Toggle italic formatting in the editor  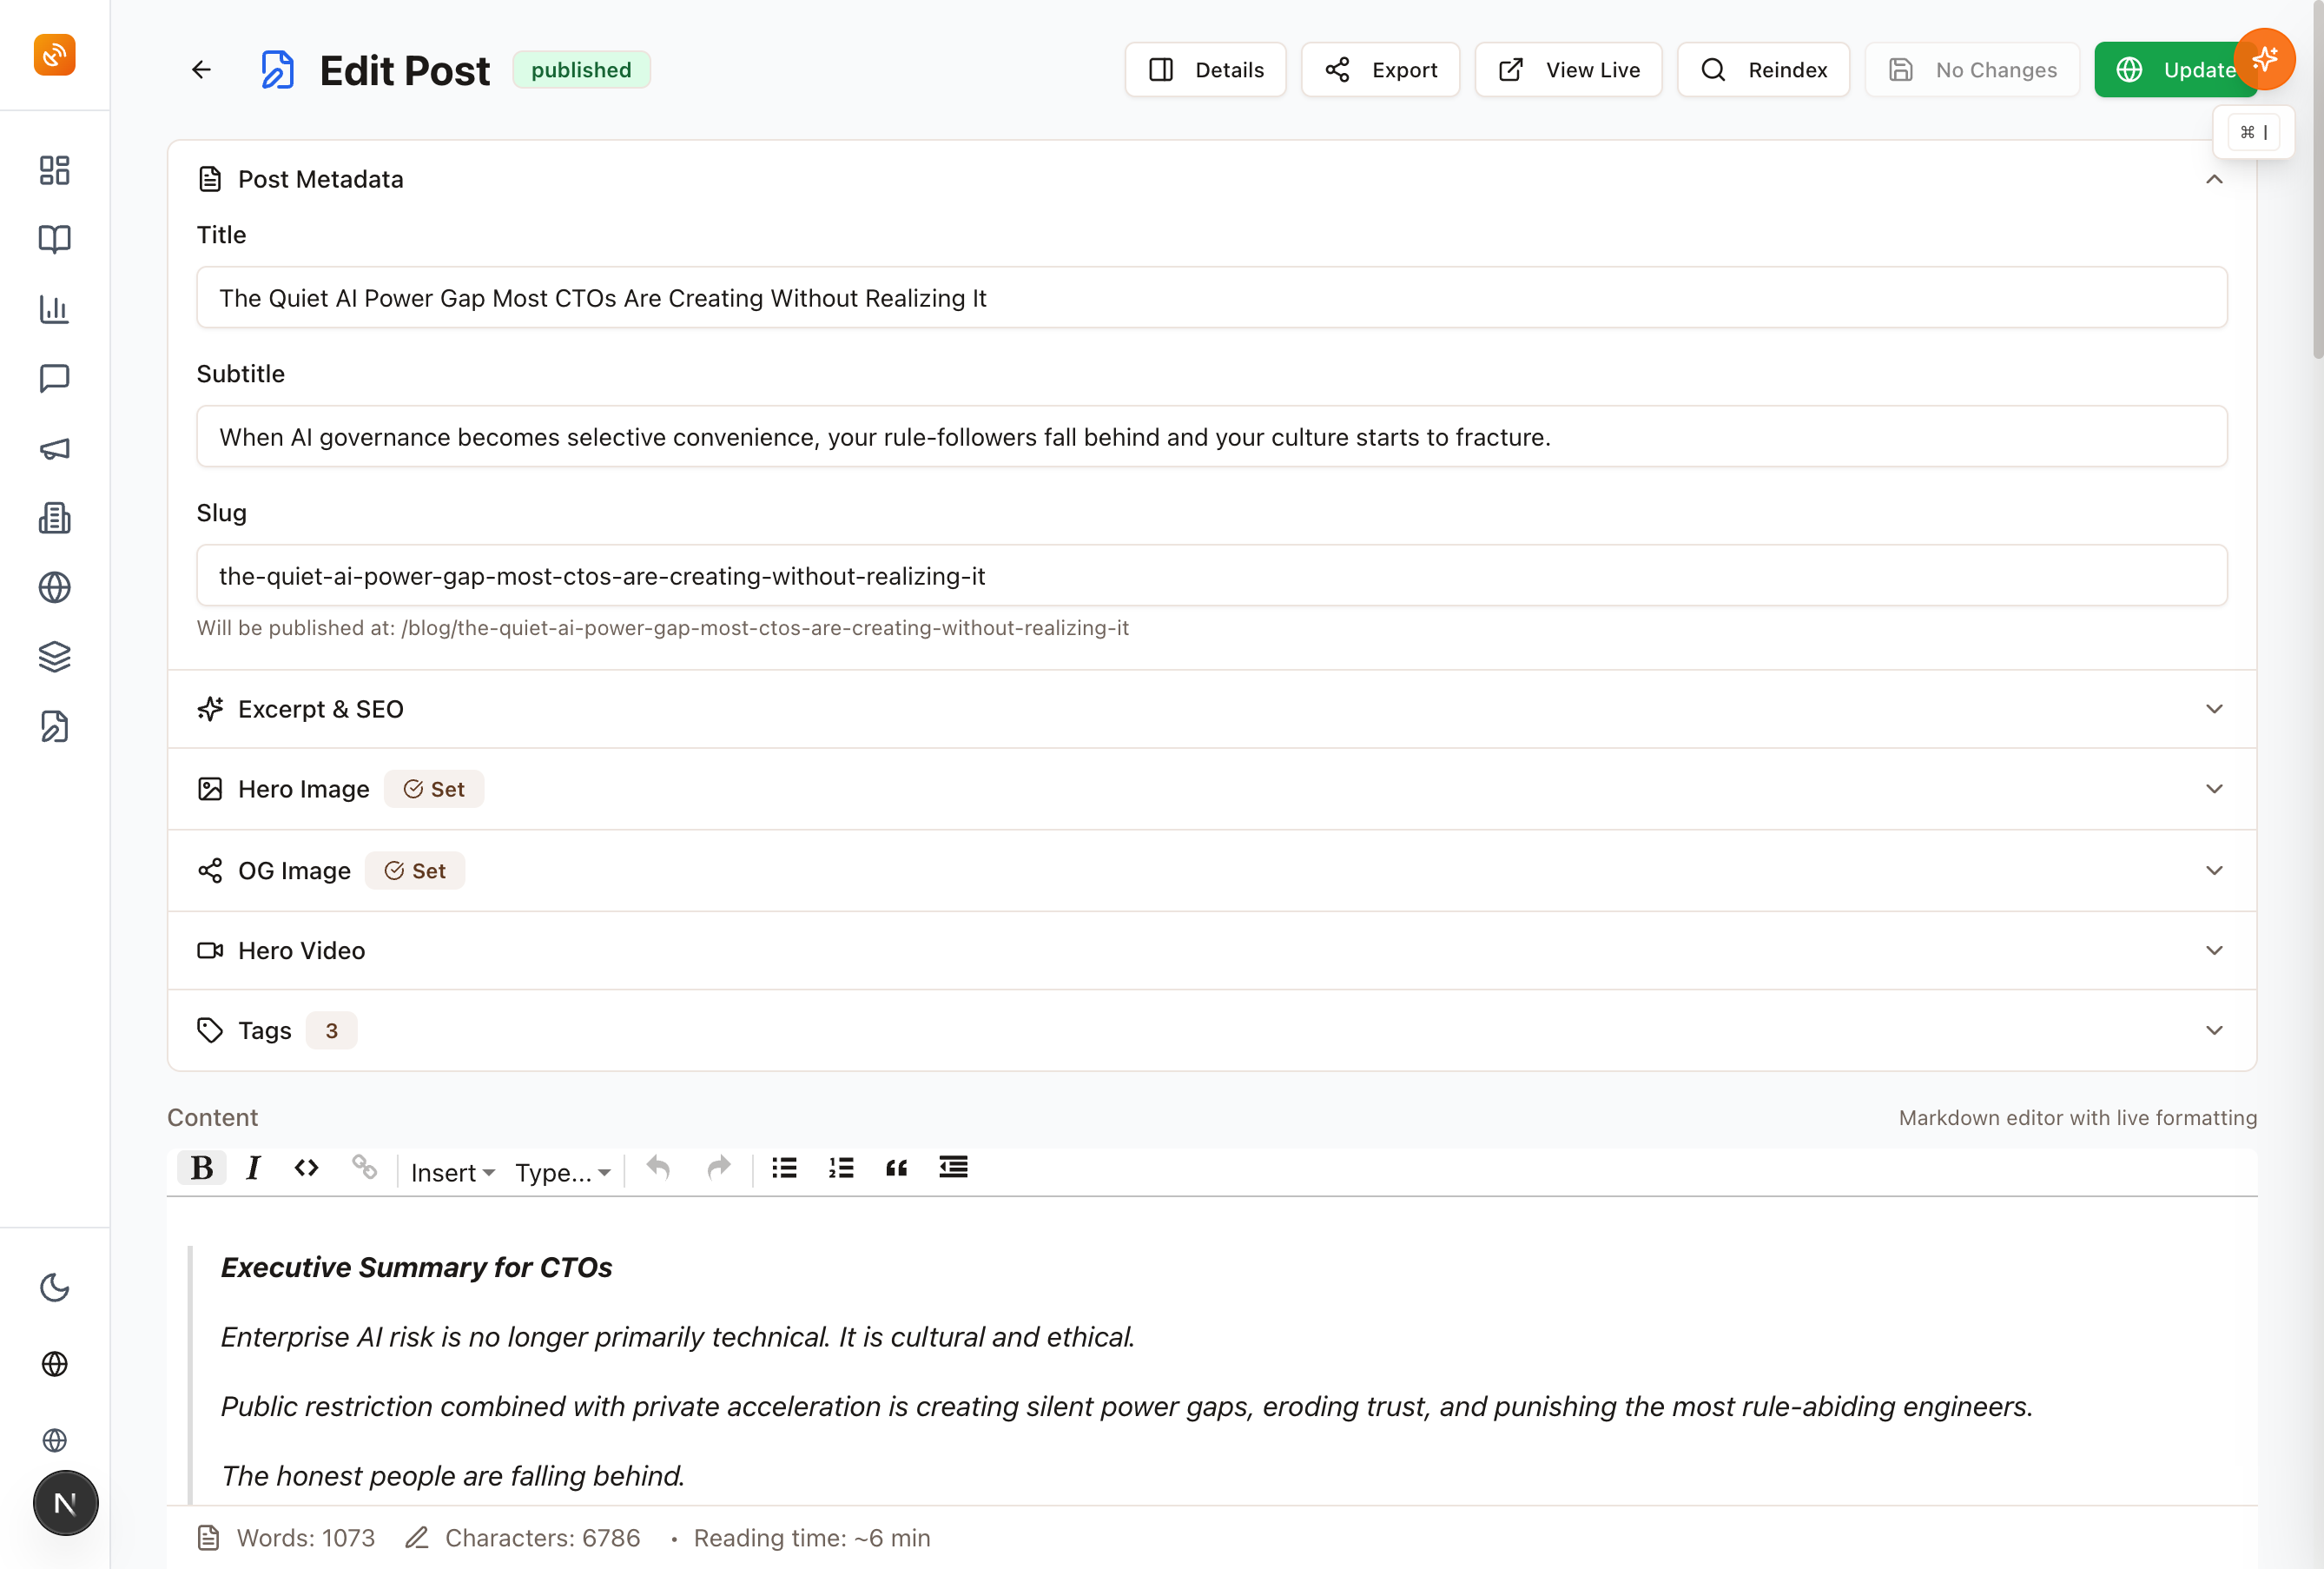[253, 1168]
